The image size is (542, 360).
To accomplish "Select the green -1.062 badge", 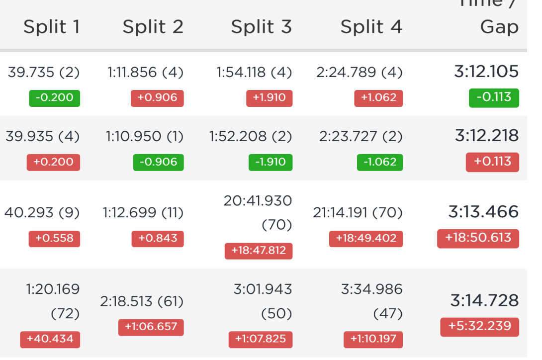I will tap(380, 162).
